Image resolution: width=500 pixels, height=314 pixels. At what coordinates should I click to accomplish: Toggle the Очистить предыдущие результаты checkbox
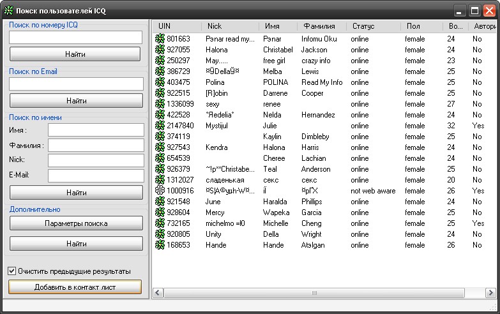pos(11,271)
